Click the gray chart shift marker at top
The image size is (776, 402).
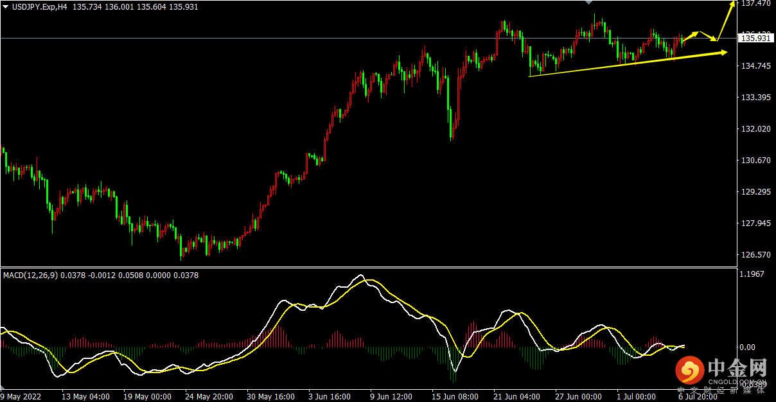(x=588, y=3)
